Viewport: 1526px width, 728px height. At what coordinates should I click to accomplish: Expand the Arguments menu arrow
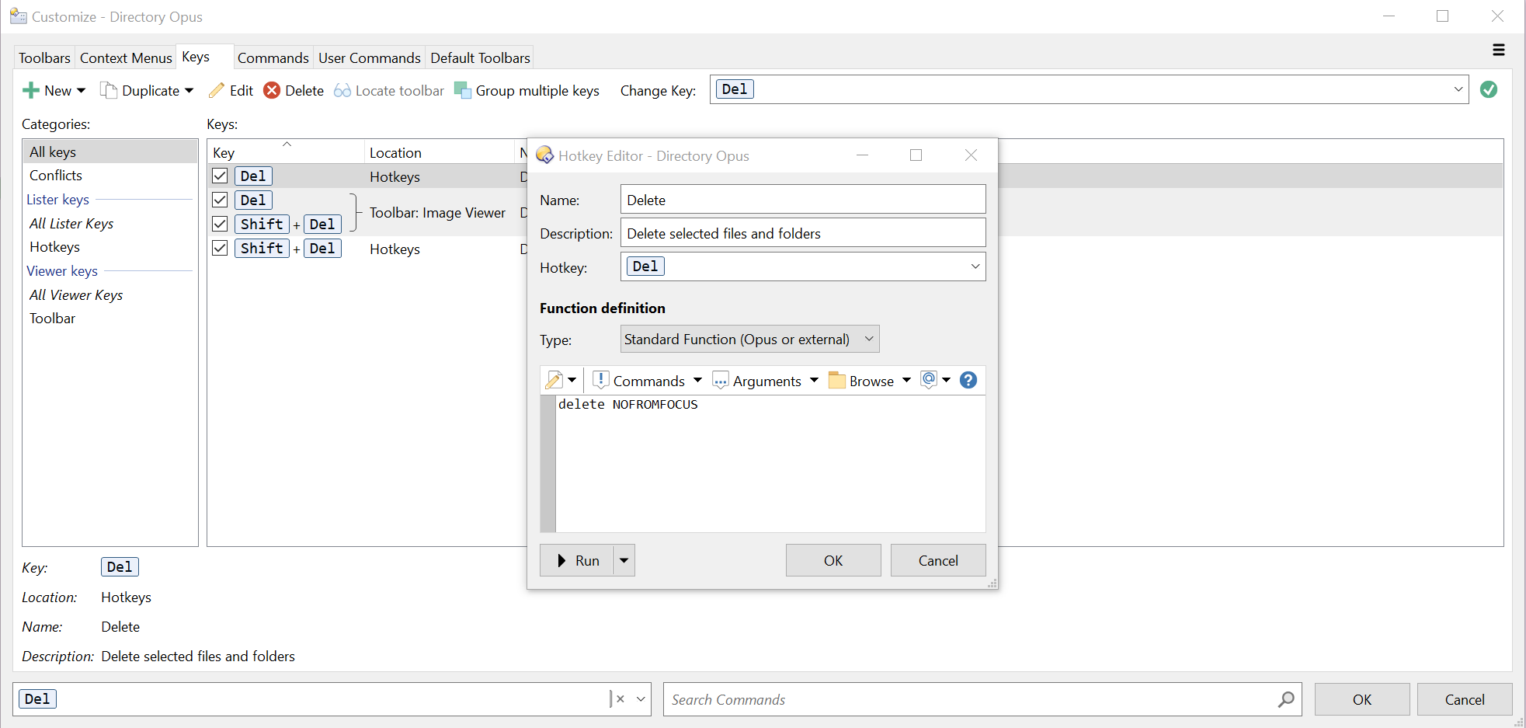(814, 380)
